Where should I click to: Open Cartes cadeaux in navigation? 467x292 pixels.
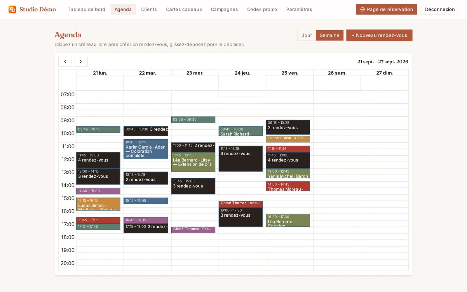[184, 9]
